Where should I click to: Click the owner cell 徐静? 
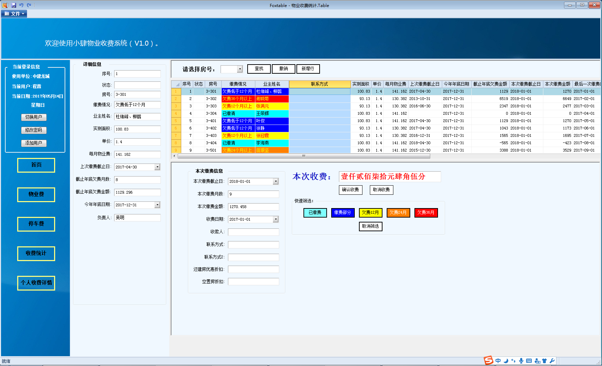[x=272, y=128]
